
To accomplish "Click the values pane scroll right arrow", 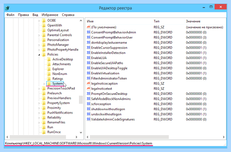I will tap(224, 137).
